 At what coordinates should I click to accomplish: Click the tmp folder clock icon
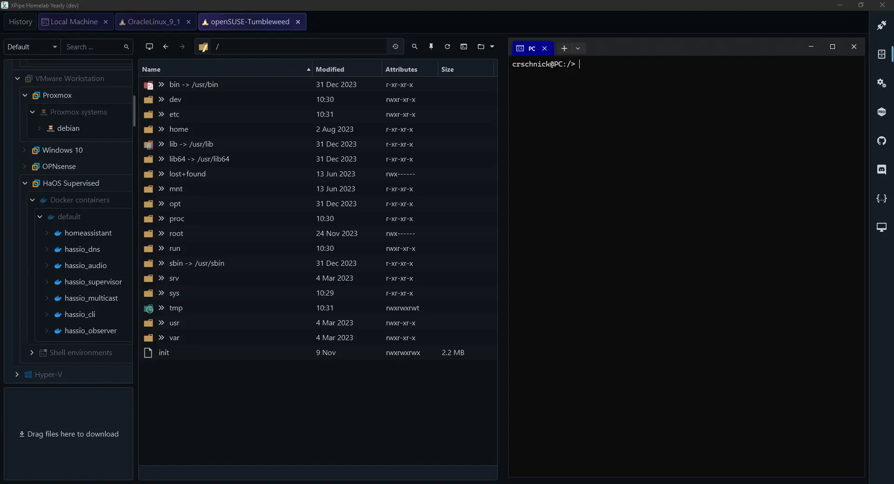149,309
